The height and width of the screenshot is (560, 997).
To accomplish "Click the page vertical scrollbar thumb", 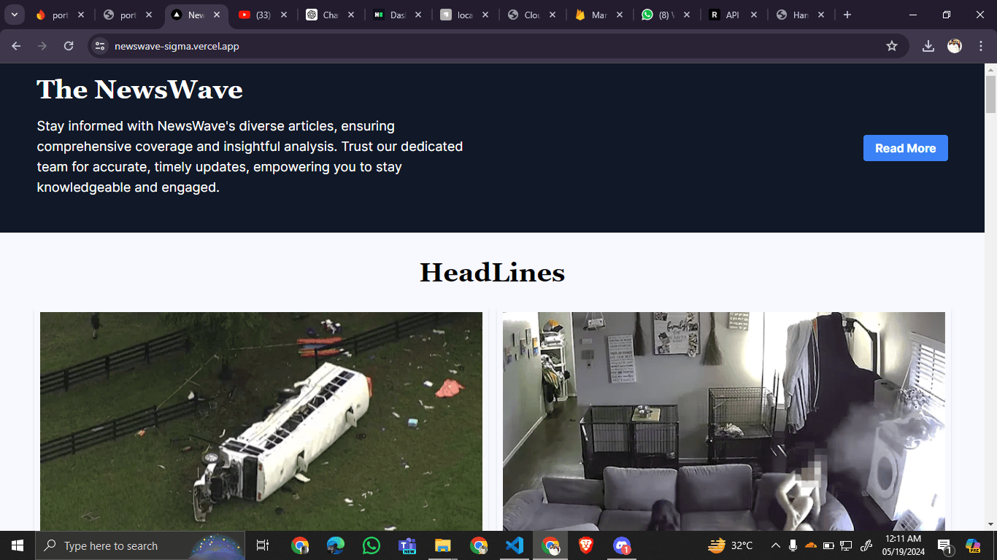I will pyautogui.click(x=990, y=95).
